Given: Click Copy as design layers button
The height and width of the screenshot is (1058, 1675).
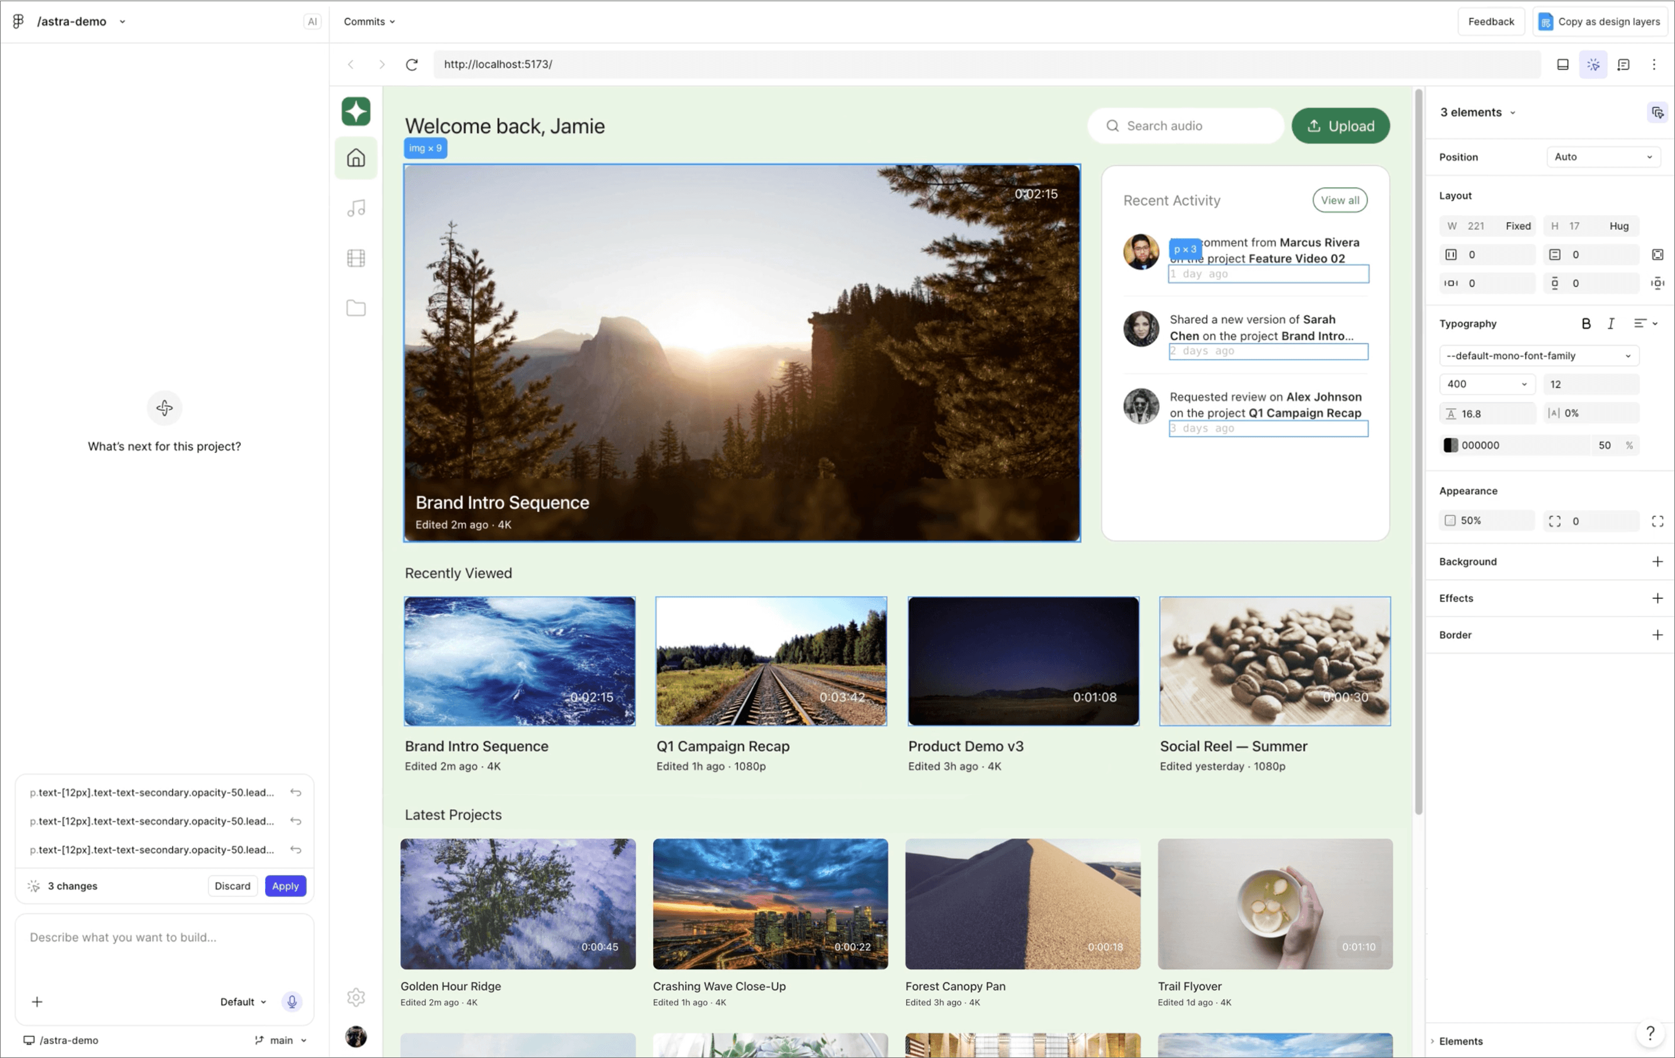Looking at the screenshot, I should pos(1600,22).
